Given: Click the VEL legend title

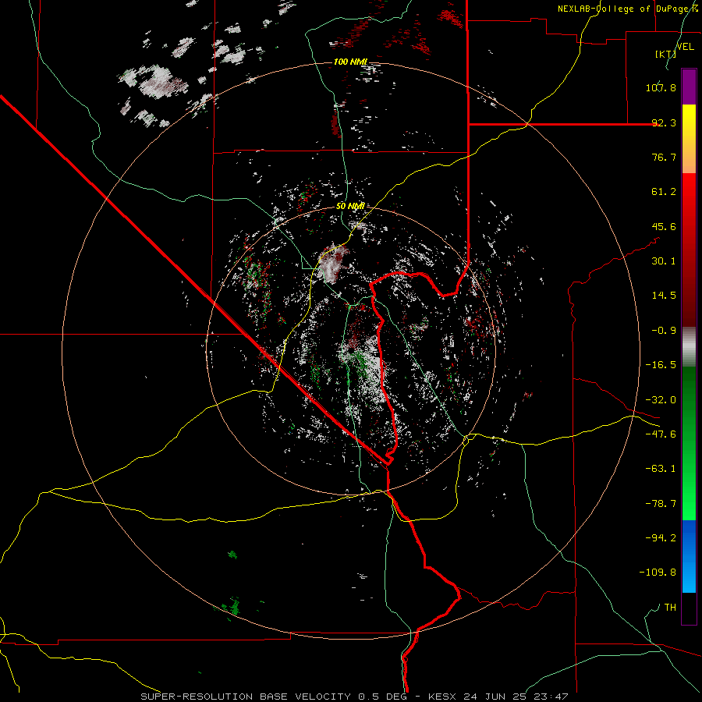Looking at the screenshot, I should click(685, 46).
